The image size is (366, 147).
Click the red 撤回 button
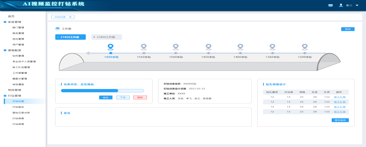tap(140, 98)
